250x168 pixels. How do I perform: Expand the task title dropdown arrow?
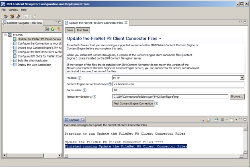pos(160,39)
